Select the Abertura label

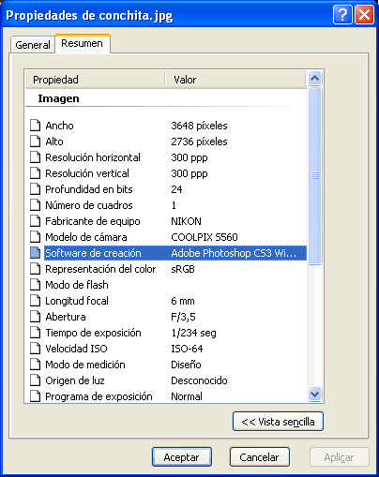66,317
